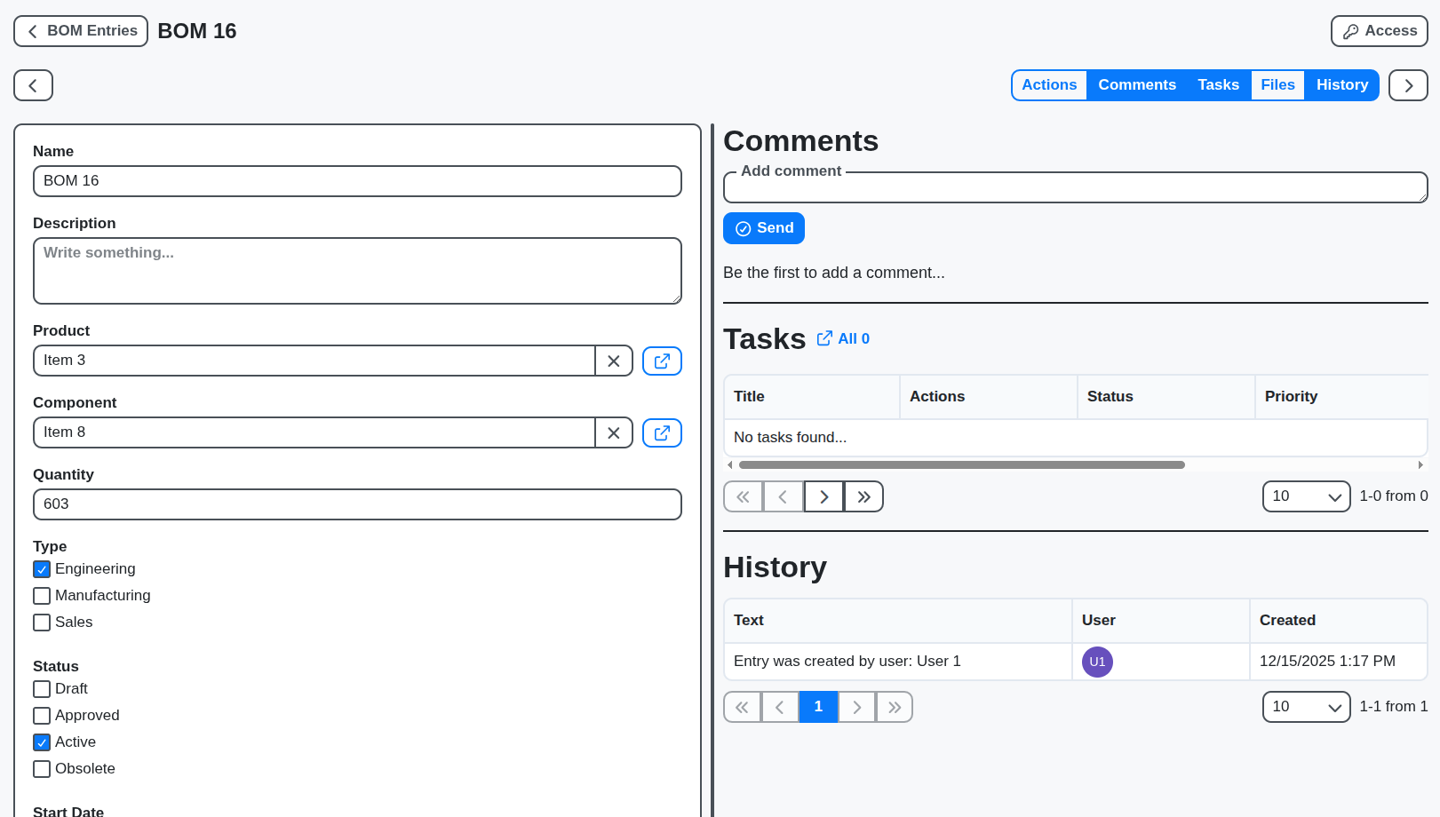Uncheck the Engineering type checkbox
The width and height of the screenshot is (1440, 817).
(x=41, y=568)
